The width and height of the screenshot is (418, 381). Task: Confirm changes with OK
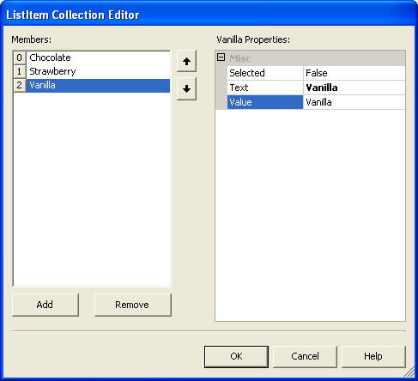(236, 356)
